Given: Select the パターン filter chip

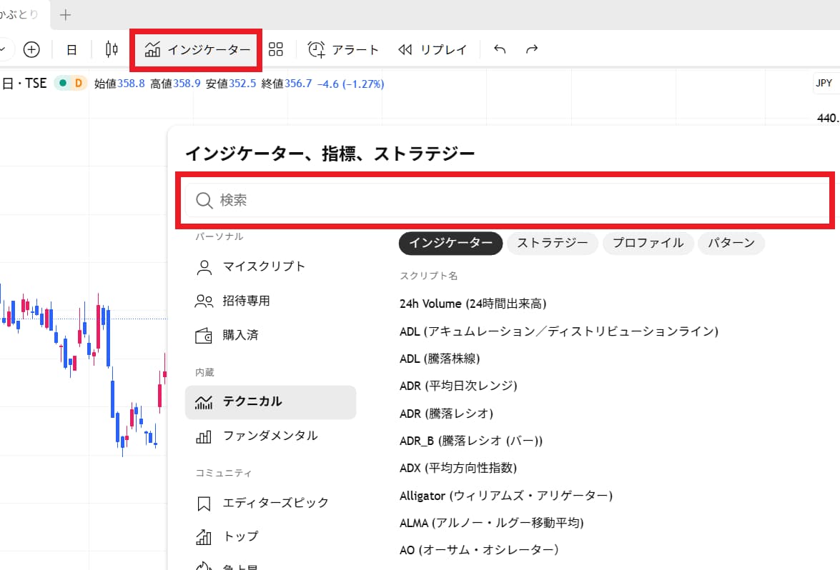Looking at the screenshot, I should tap(731, 244).
